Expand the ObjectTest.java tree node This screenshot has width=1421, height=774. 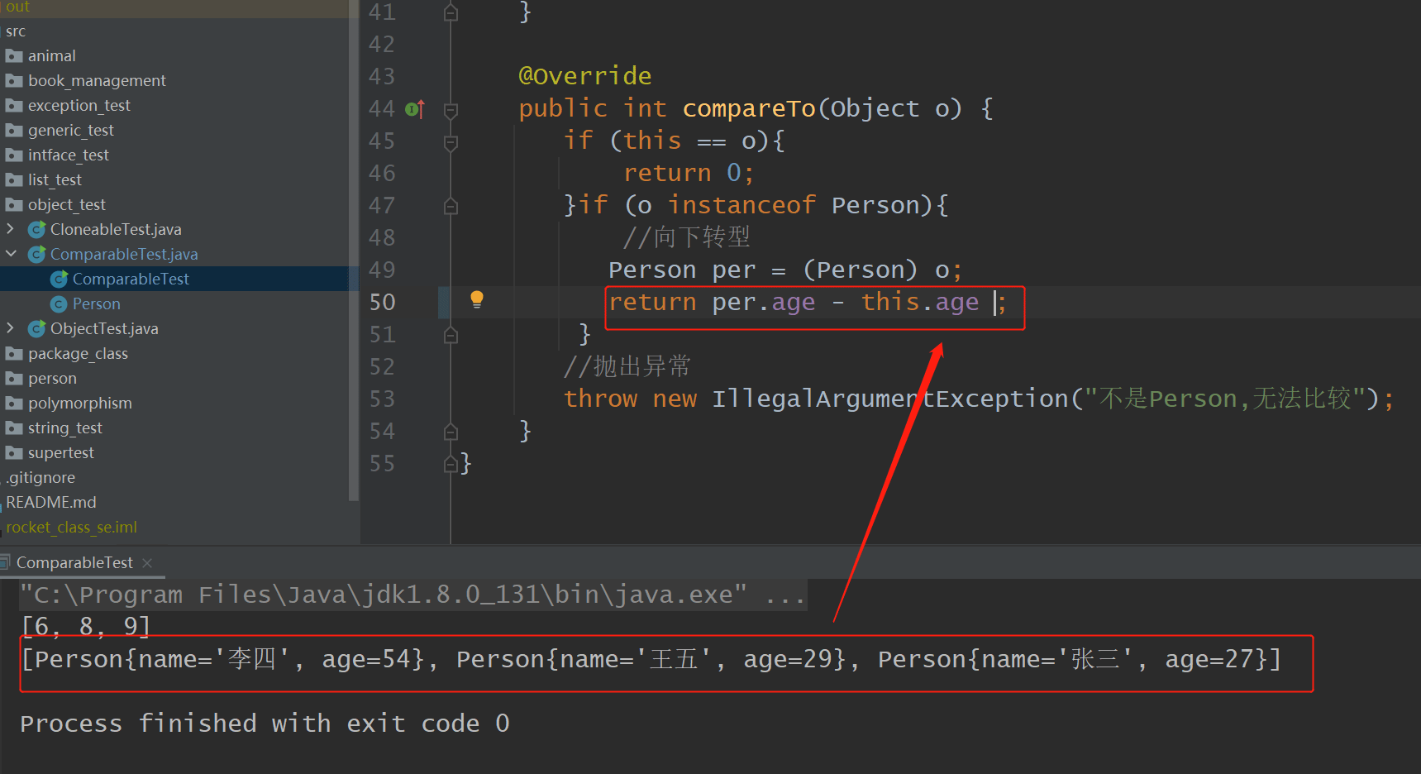(11, 328)
